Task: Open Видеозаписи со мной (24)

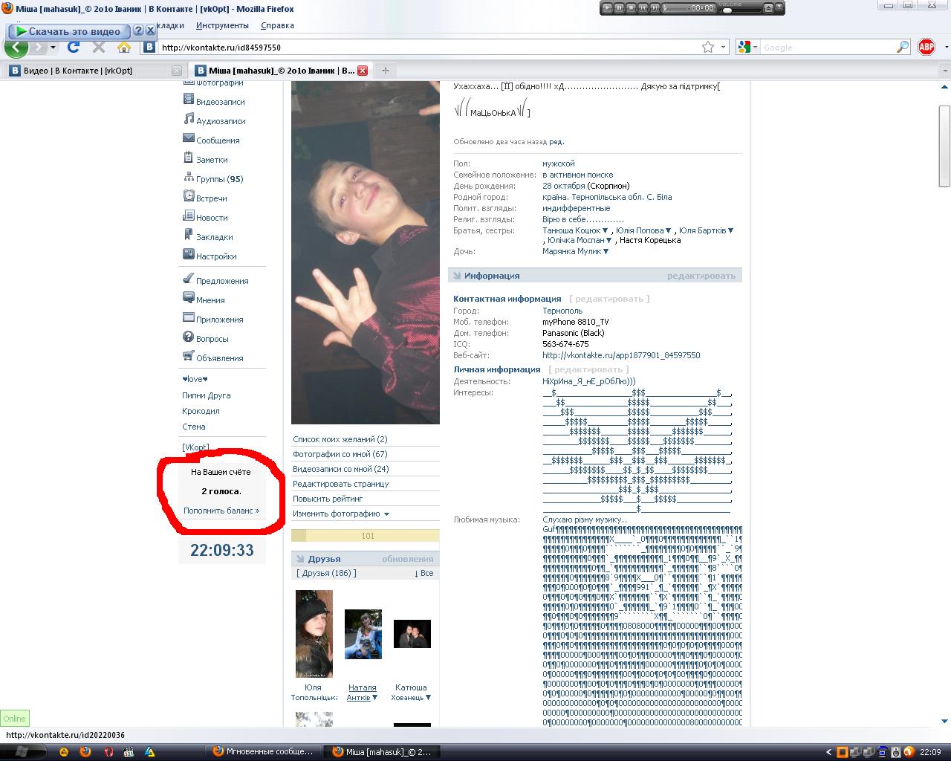Action: pyautogui.click(x=340, y=469)
